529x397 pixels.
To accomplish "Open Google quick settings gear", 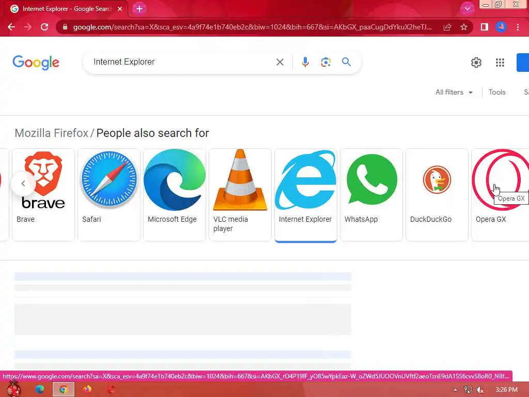I will click(x=476, y=63).
